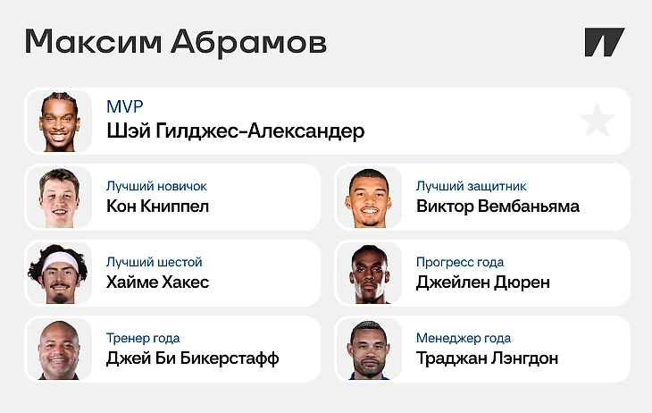Click the Лучший новичок category label
The image size is (652, 413).
(x=156, y=186)
